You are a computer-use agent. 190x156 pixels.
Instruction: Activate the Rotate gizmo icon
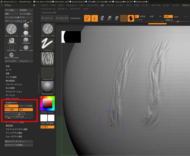pos(117,18)
